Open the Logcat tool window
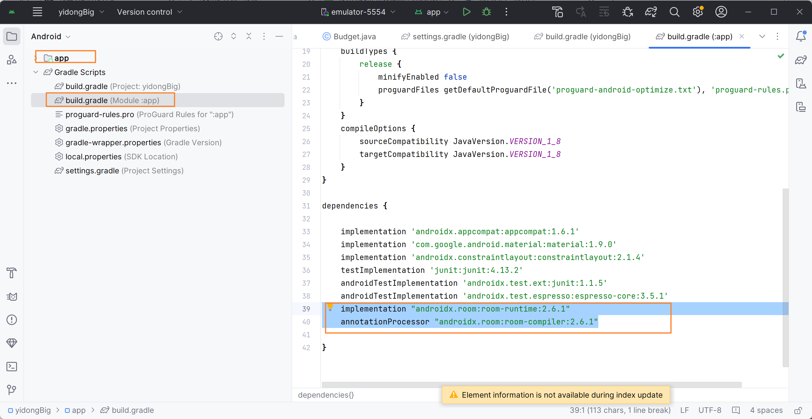812x419 pixels. tap(12, 296)
